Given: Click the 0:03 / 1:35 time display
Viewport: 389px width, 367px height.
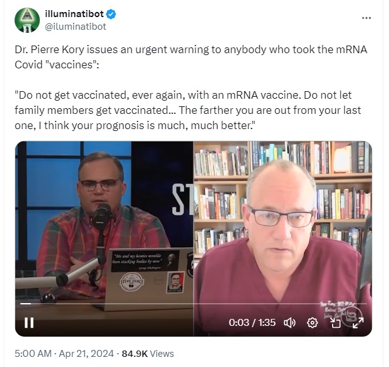Looking at the screenshot, I should tap(252, 323).
